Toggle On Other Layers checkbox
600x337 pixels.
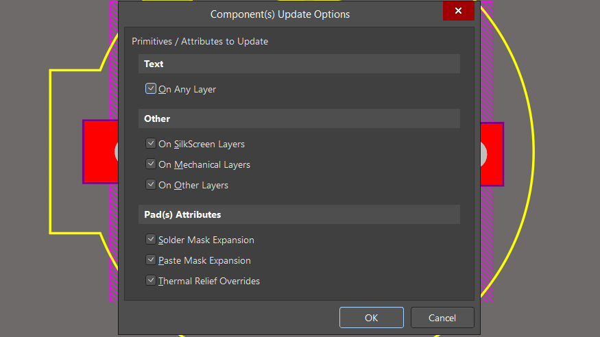151,185
